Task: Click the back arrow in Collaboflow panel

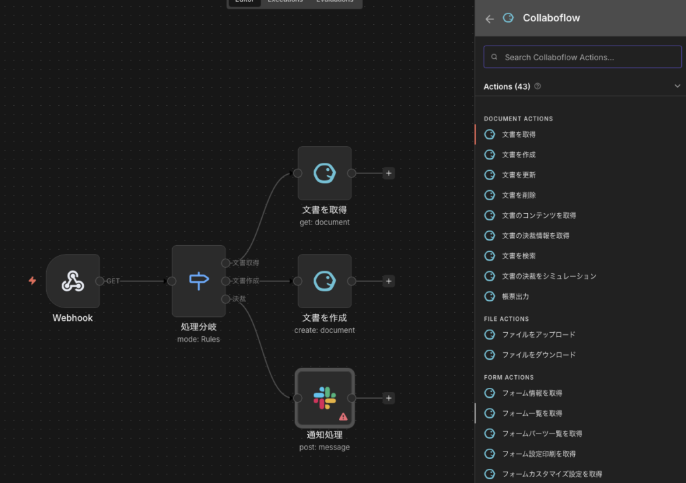Action: coord(490,19)
